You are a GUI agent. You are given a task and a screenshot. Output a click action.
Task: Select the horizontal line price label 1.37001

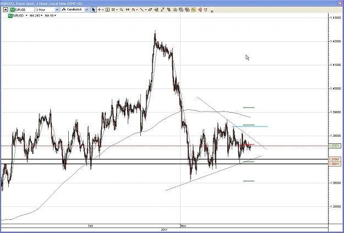click(x=335, y=159)
